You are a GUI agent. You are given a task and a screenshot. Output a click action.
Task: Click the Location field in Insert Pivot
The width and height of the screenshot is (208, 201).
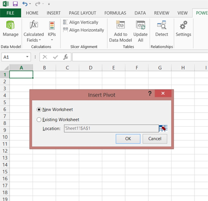tap(111, 128)
